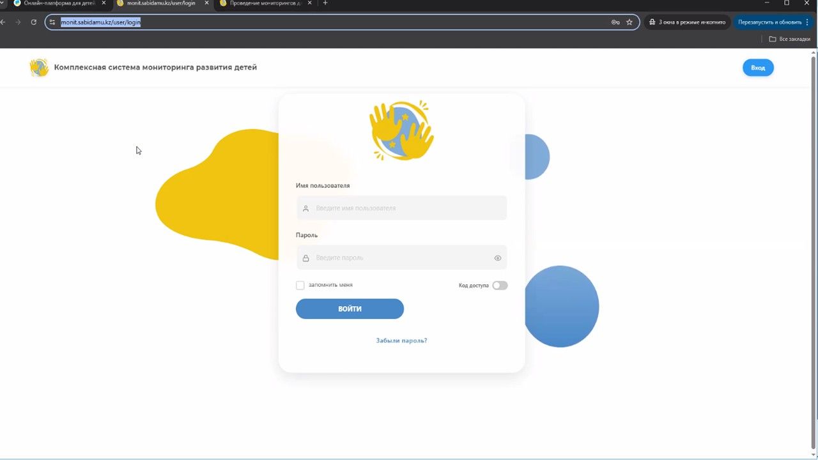Click the bookmark star icon

pos(629,22)
